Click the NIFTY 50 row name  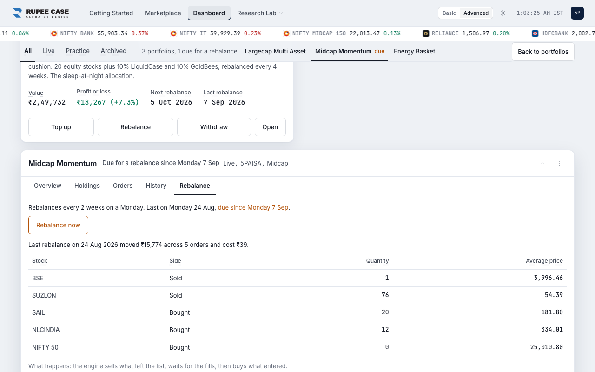pyautogui.click(x=45, y=347)
